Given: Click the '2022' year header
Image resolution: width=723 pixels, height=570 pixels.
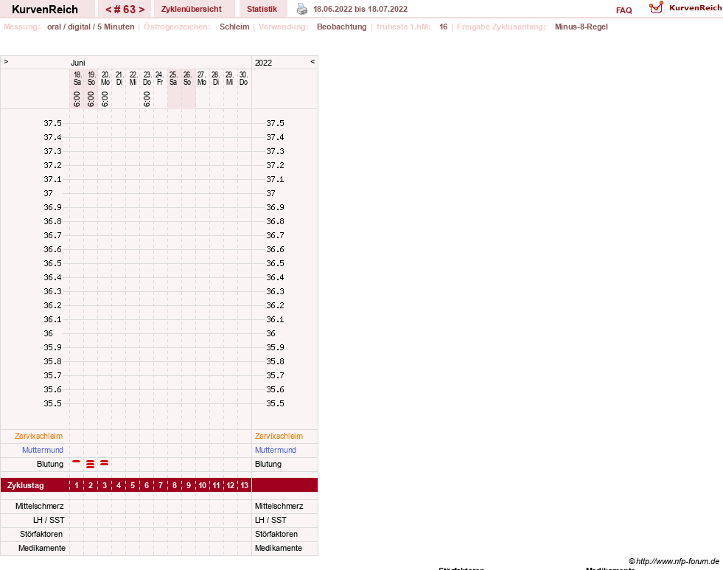Looking at the screenshot, I should click(x=263, y=63).
